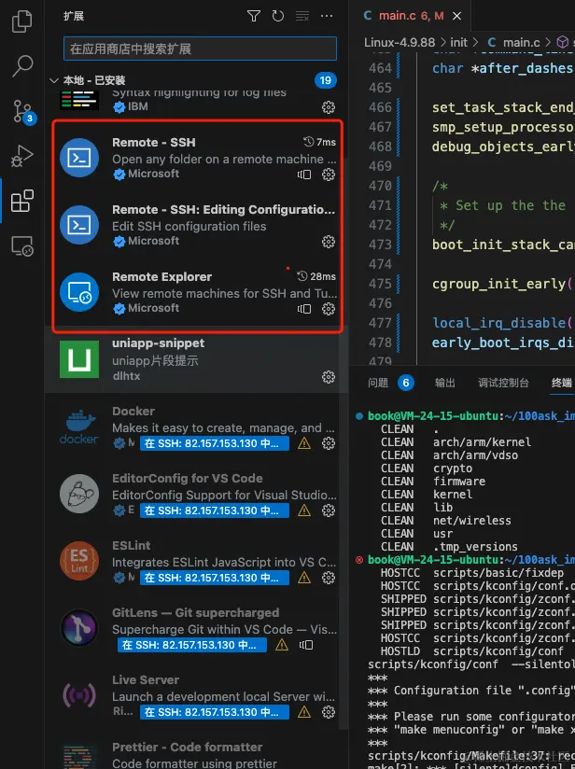Image resolution: width=575 pixels, height=769 pixels.
Task: Open gear for EditorConfig for VS Code
Action: tap(329, 510)
